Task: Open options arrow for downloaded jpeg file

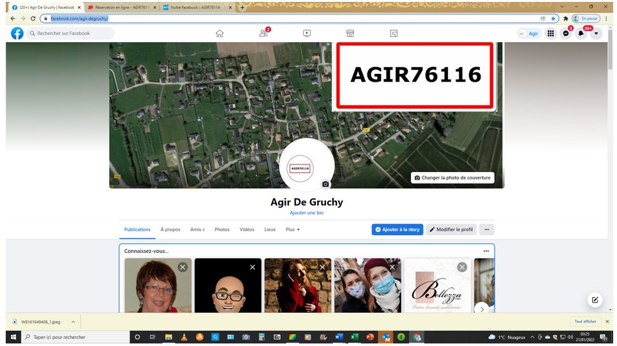Action: click(73, 322)
